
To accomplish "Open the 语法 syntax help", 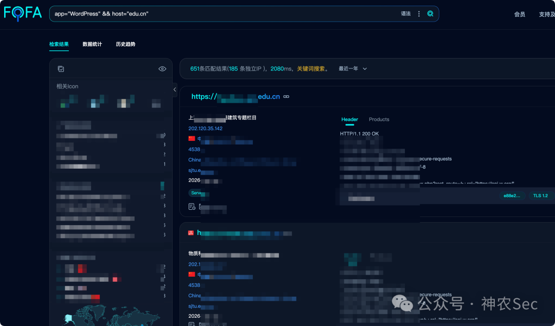I will pyautogui.click(x=405, y=14).
